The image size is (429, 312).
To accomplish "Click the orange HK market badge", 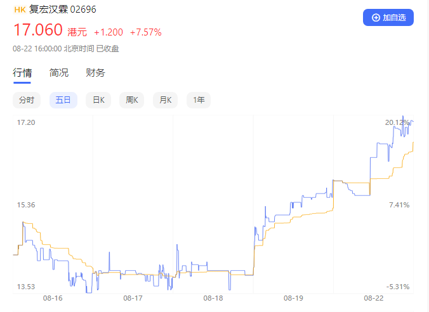I will [x=20, y=10].
